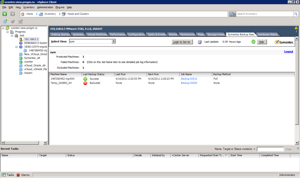Open the Hosts and Clusters breadcrumb arrow
The width and height of the screenshot is (300, 178).
click(60, 14)
